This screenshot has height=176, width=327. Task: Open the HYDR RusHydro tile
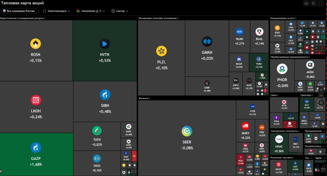(x=277, y=48)
